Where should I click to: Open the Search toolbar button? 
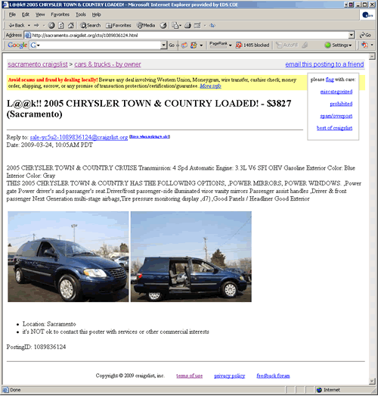click(90, 25)
